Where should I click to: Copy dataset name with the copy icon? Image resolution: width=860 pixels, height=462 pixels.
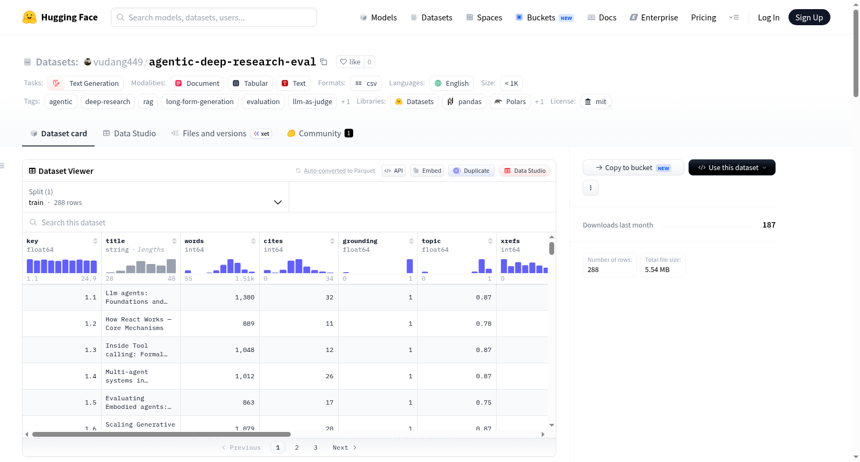324,62
